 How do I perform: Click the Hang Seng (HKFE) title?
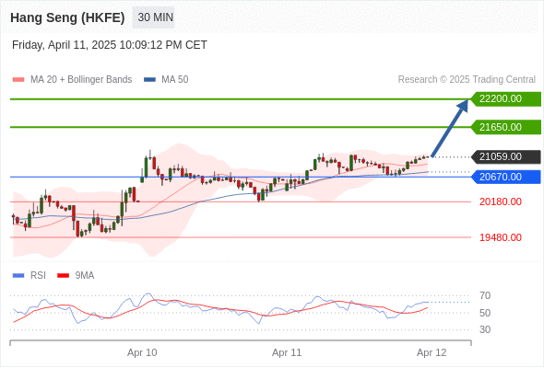(x=67, y=17)
